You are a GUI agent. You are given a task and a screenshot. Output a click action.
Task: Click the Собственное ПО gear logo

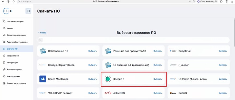click(43, 51)
